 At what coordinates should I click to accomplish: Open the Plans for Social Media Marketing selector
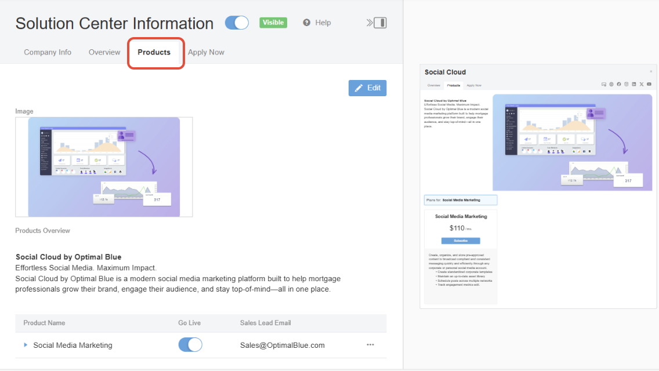pyautogui.click(x=461, y=200)
